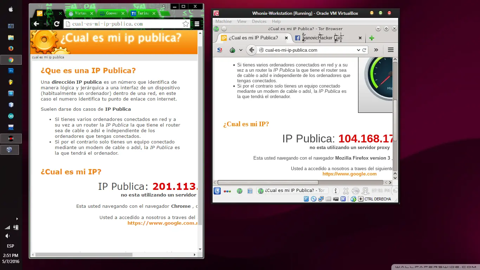Click the ESP language indicator in the taskbar

pos(11,246)
